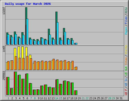The width and height of the screenshot is (129, 101).
Task: Click day 5 on the x-axis
Action: tap(23, 98)
